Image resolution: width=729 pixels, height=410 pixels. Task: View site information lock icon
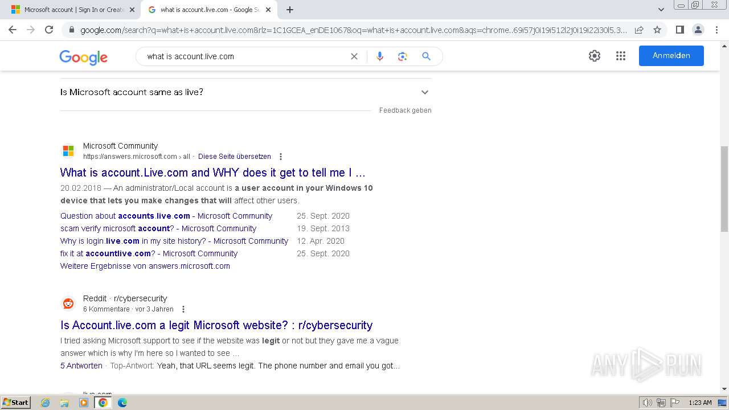[71, 30]
